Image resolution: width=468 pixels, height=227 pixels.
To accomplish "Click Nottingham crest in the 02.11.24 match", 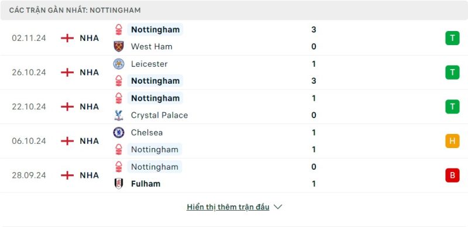I will point(119,30).
